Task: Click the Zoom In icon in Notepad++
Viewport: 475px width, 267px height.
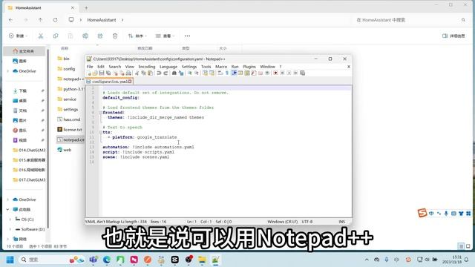Action: pos(190,73)
